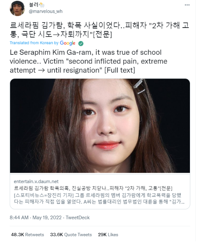The image size is (201, 242).
Task: Click the translated English tweet text
Action: [88, 61]
